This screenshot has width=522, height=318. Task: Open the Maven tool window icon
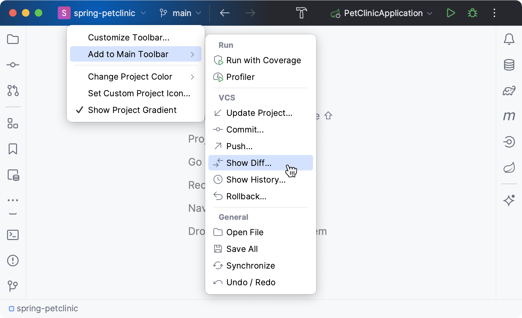click(509, 116)
